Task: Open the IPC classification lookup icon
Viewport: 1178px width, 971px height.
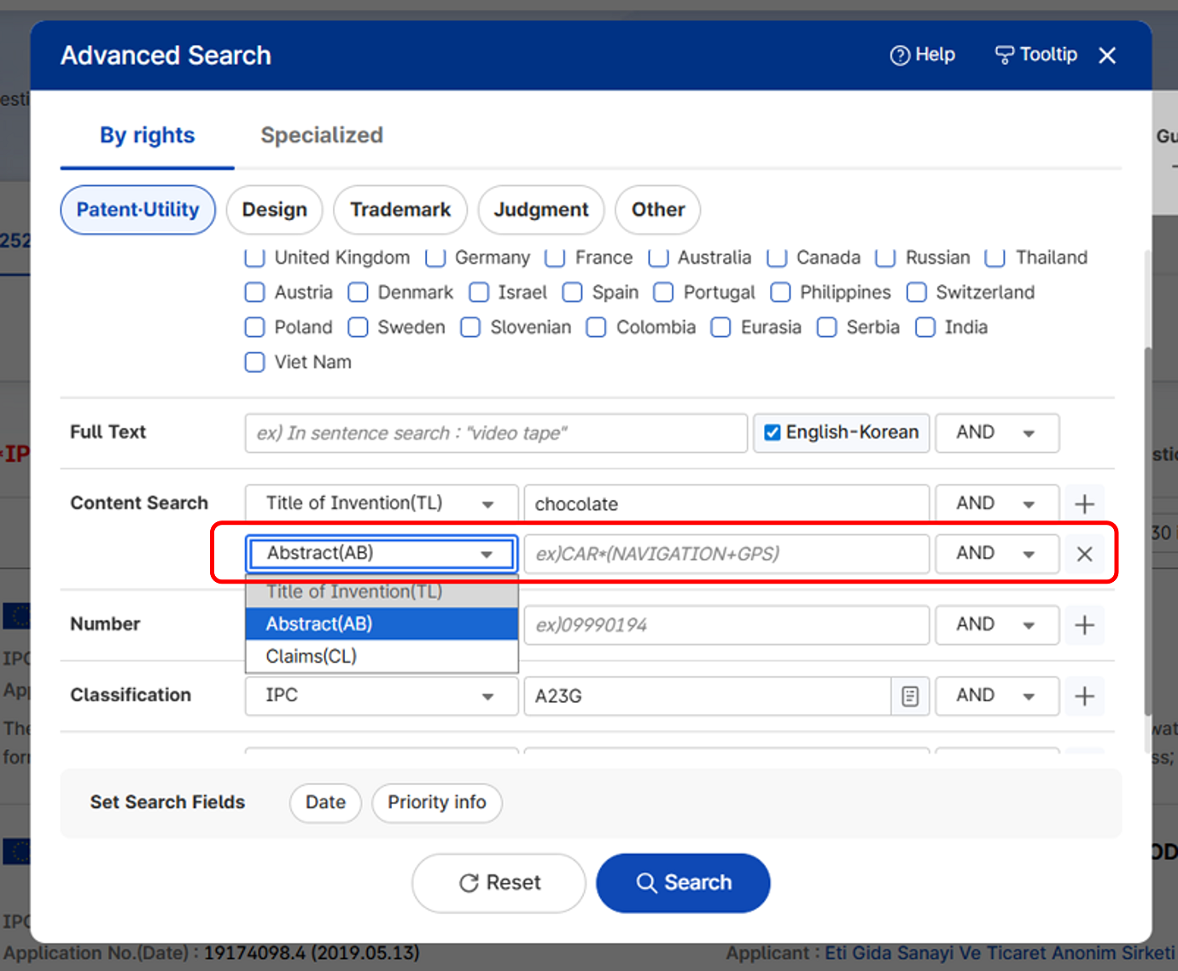Action: pyautogui.click(x=910, y=696)
